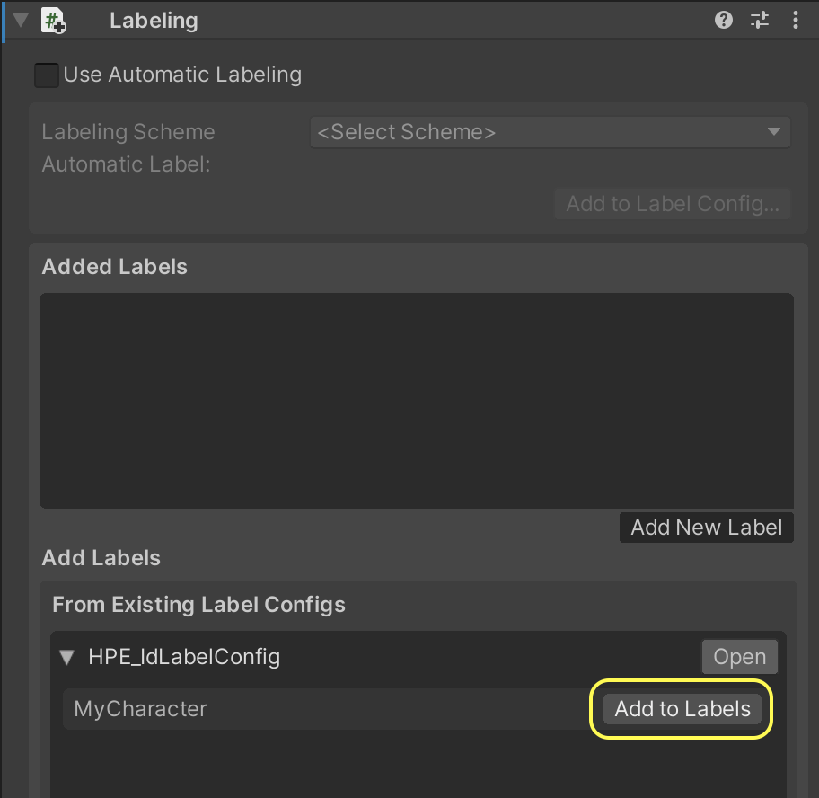Click Add to Labels for MyCharacter
Screen dimensions: 819x798
click(x=682, y=709)
